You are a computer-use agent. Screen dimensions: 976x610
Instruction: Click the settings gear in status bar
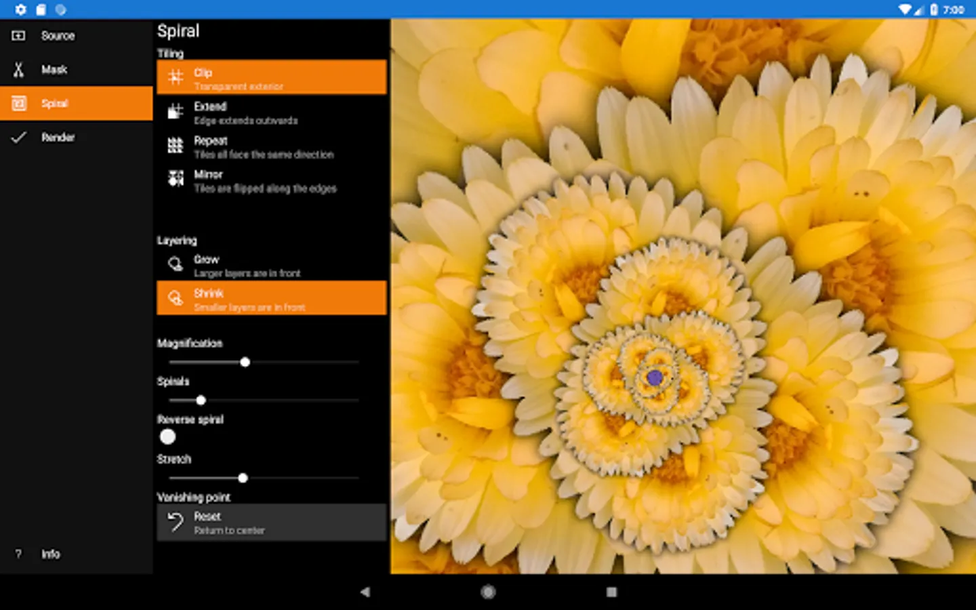click(x=20, y=9)
